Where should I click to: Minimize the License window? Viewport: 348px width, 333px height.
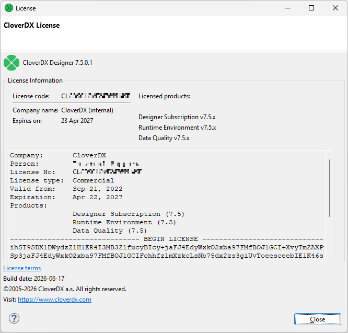click(288, 8)
